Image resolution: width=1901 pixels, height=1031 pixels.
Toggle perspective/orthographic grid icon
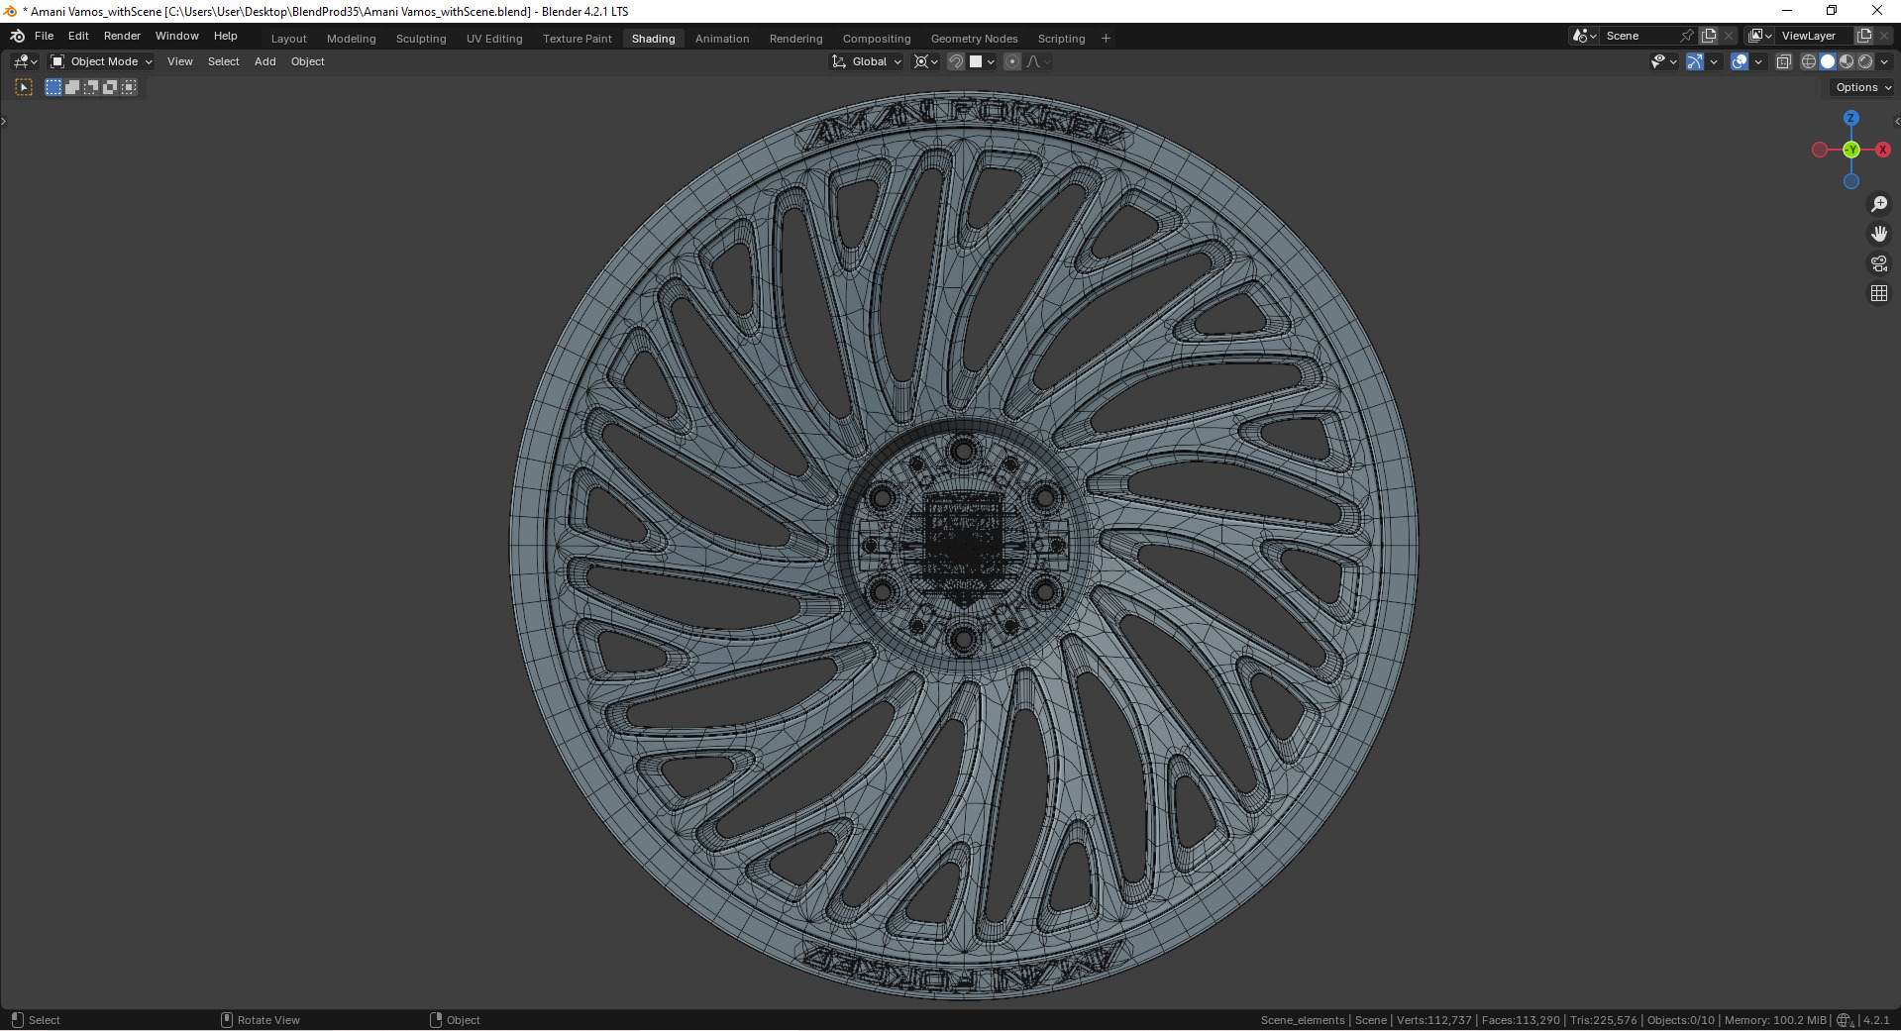[x=1879, y=293]
